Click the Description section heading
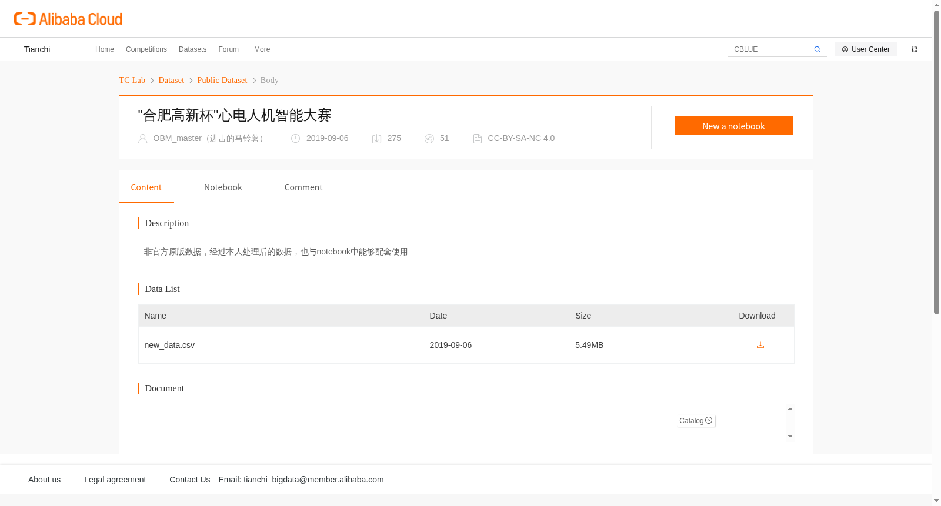Image resolution: width=941 pixels, height=506 pixels. pos(167,223)
